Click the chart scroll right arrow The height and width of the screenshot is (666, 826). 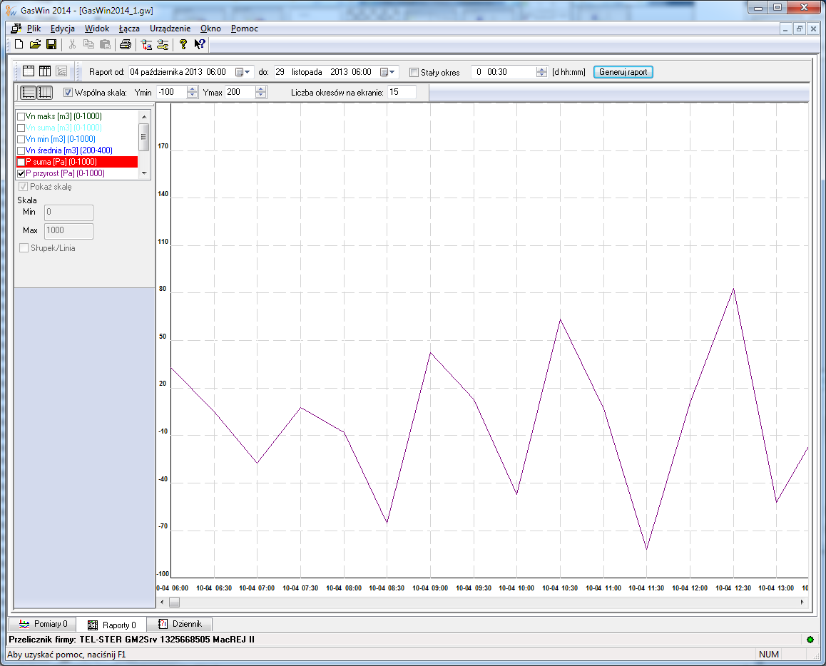pos(802,602)
